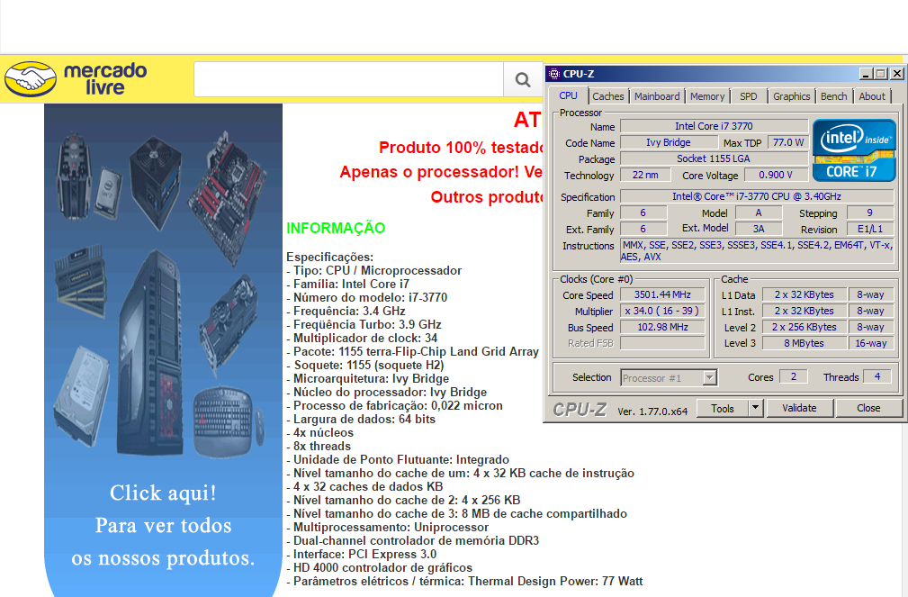Image resolution: width=908 pixels, height=597 pixels.
Task: Click the line 'Número do modelo: i7-3770'
Action: (x=367, y=297)
